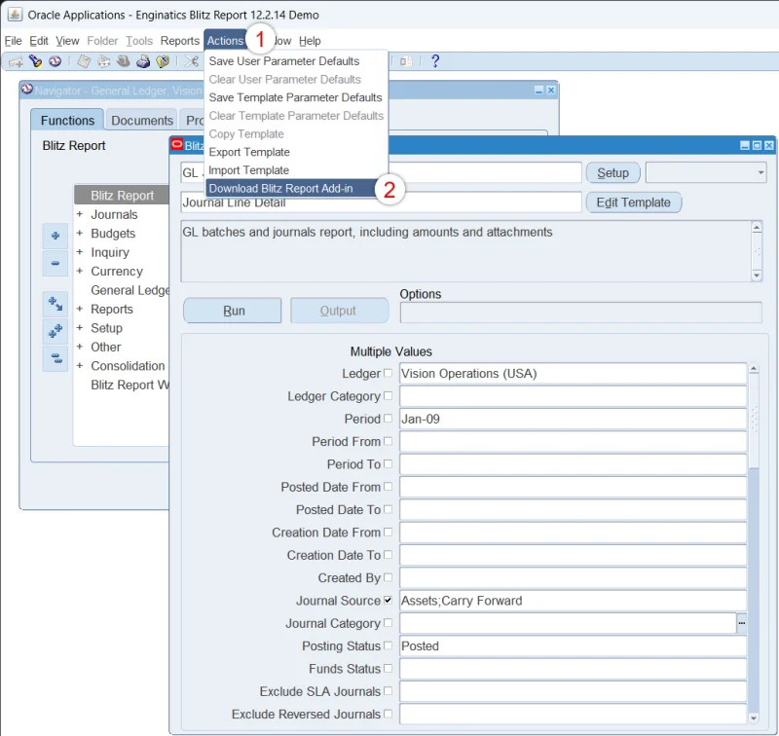Viewport: 779px width, 736px height.
Task: Click the Navigator Expand All button
Action: coord(56,331)
